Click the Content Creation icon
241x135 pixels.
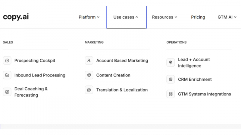(89, 75)
